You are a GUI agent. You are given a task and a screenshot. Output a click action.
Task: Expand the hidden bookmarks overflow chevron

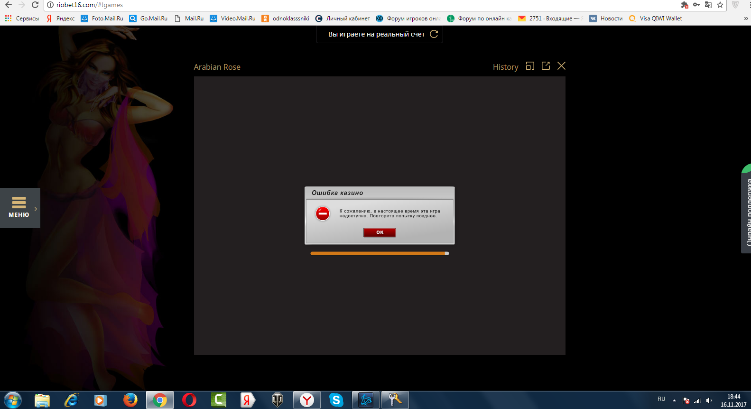point(746,19)
